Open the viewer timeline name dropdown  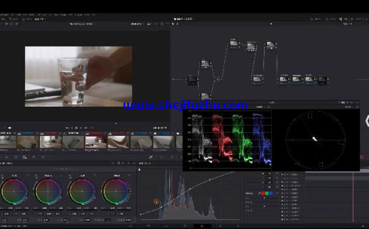coord(82,24)
